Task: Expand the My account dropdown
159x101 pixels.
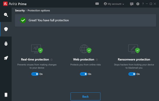Action: click(114, 4)
